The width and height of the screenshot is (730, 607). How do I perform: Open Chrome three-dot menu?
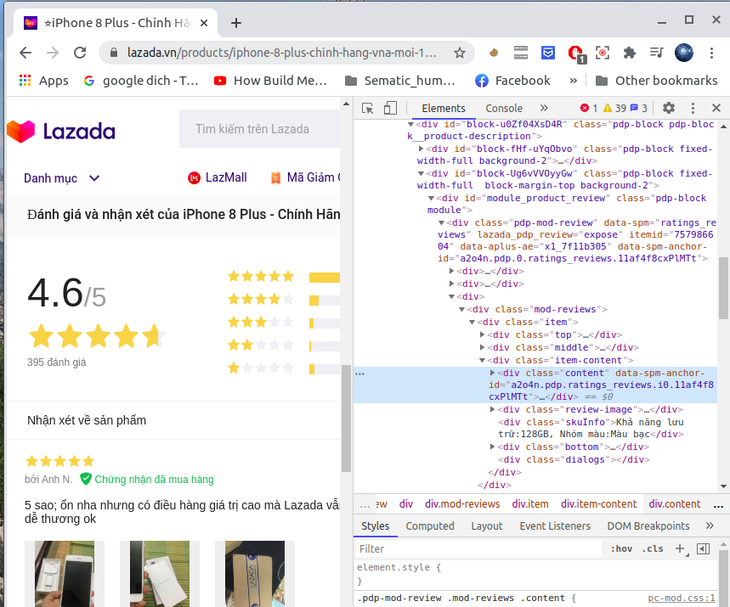click(711, 53)
